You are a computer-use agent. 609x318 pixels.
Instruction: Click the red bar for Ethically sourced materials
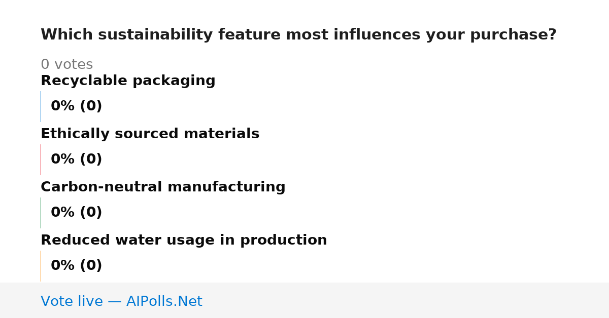tap(41, 160)
